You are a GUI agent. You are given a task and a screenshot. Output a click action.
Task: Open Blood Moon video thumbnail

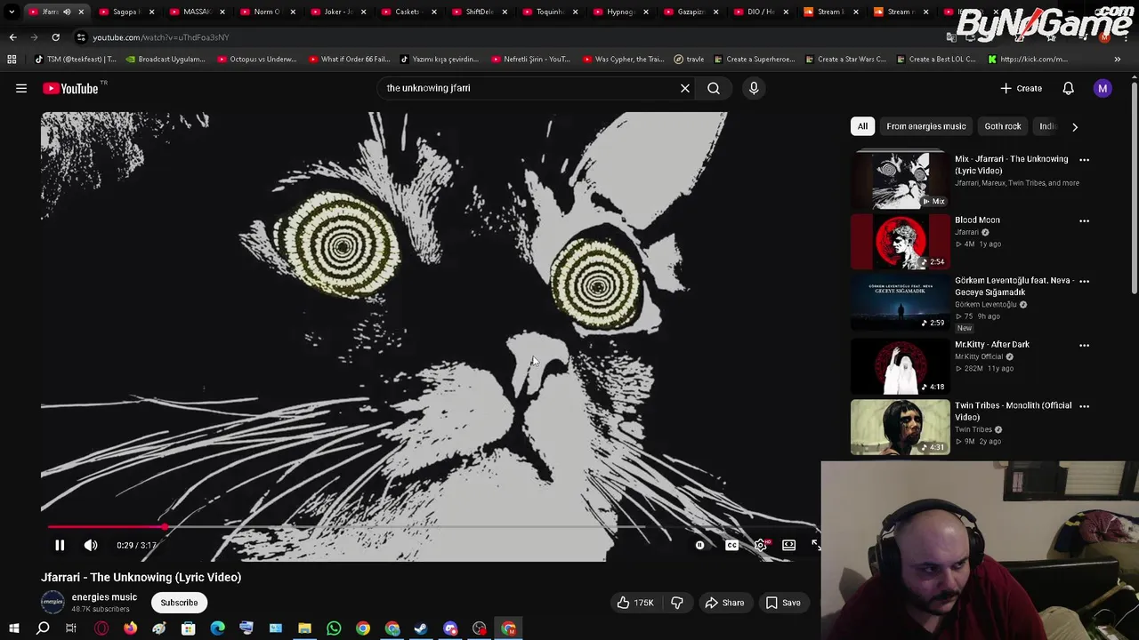[x=900, y=241]
